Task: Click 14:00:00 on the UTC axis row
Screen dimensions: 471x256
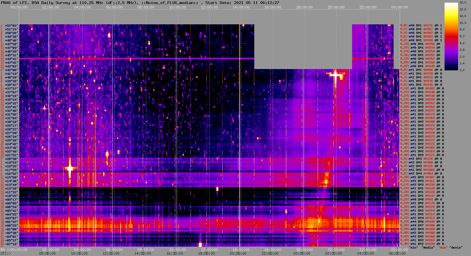Action: [143, 253]
